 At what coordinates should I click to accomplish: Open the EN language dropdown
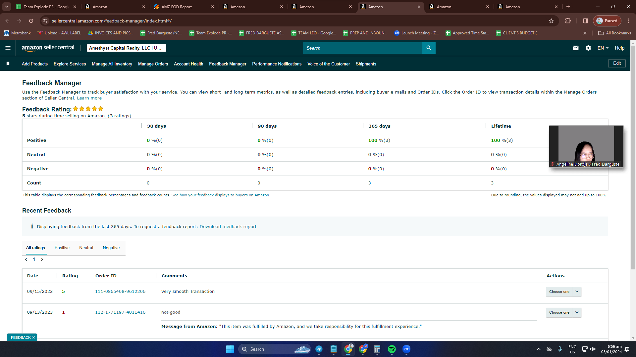point(603,48)
